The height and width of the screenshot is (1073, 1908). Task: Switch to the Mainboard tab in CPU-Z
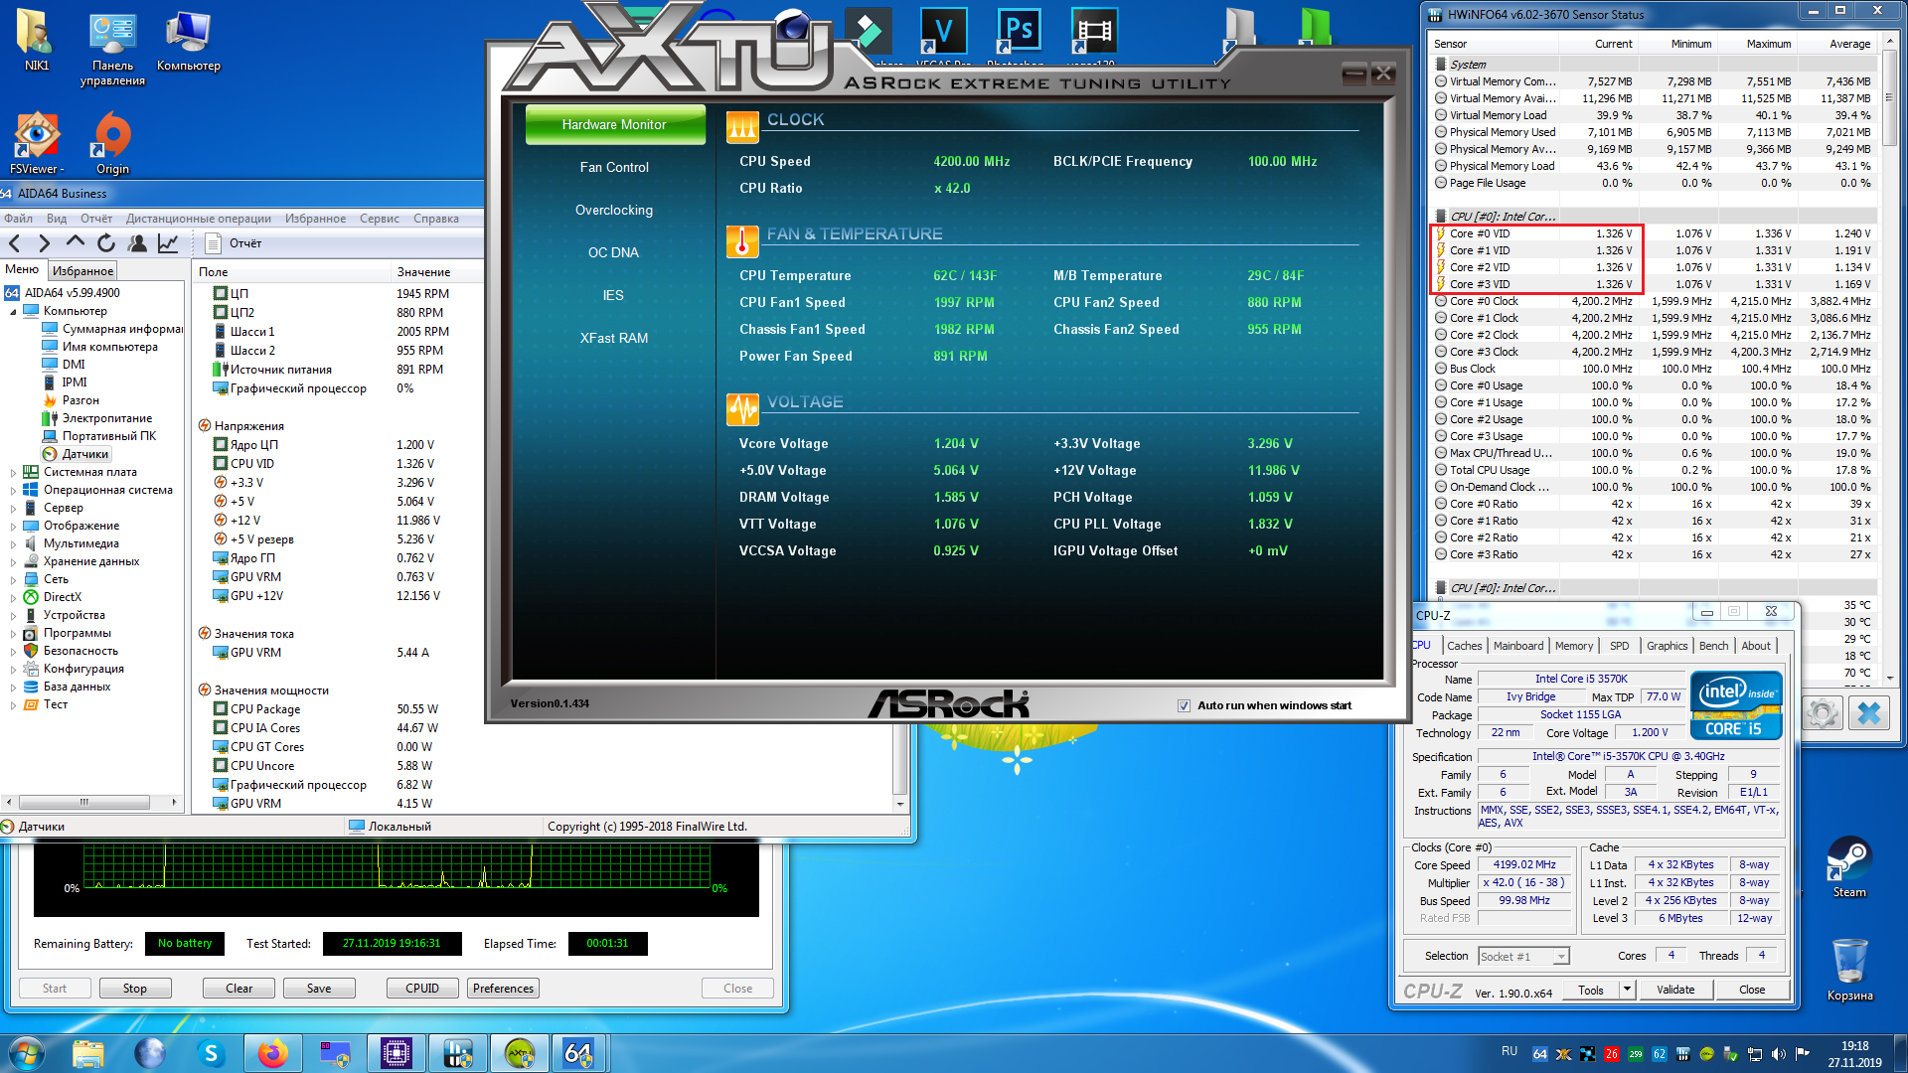coord(1517,646)
